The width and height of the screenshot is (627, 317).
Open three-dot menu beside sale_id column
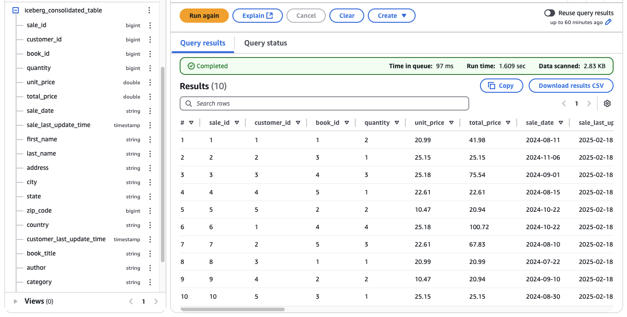[150, 25]
